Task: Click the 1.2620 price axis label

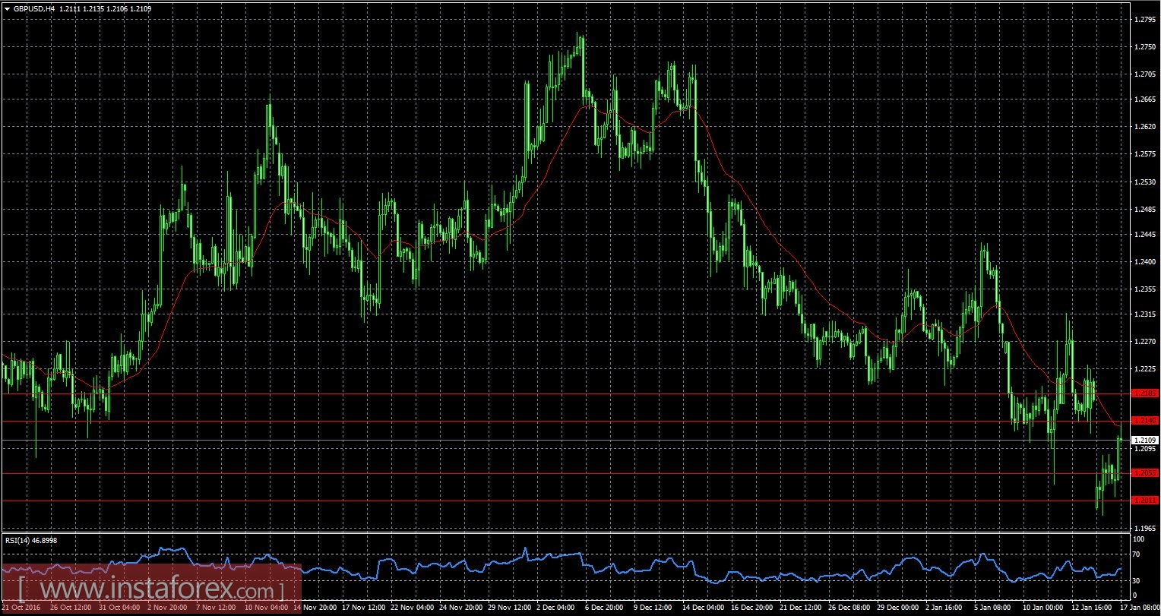Action: [x=1145, y=127]
